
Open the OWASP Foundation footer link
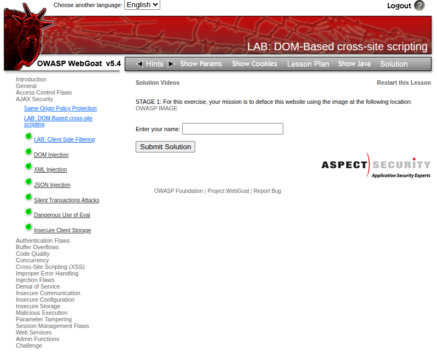point(178,191)
